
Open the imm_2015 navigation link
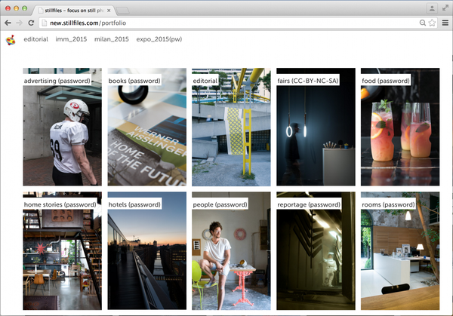click(x=70, y=39)
